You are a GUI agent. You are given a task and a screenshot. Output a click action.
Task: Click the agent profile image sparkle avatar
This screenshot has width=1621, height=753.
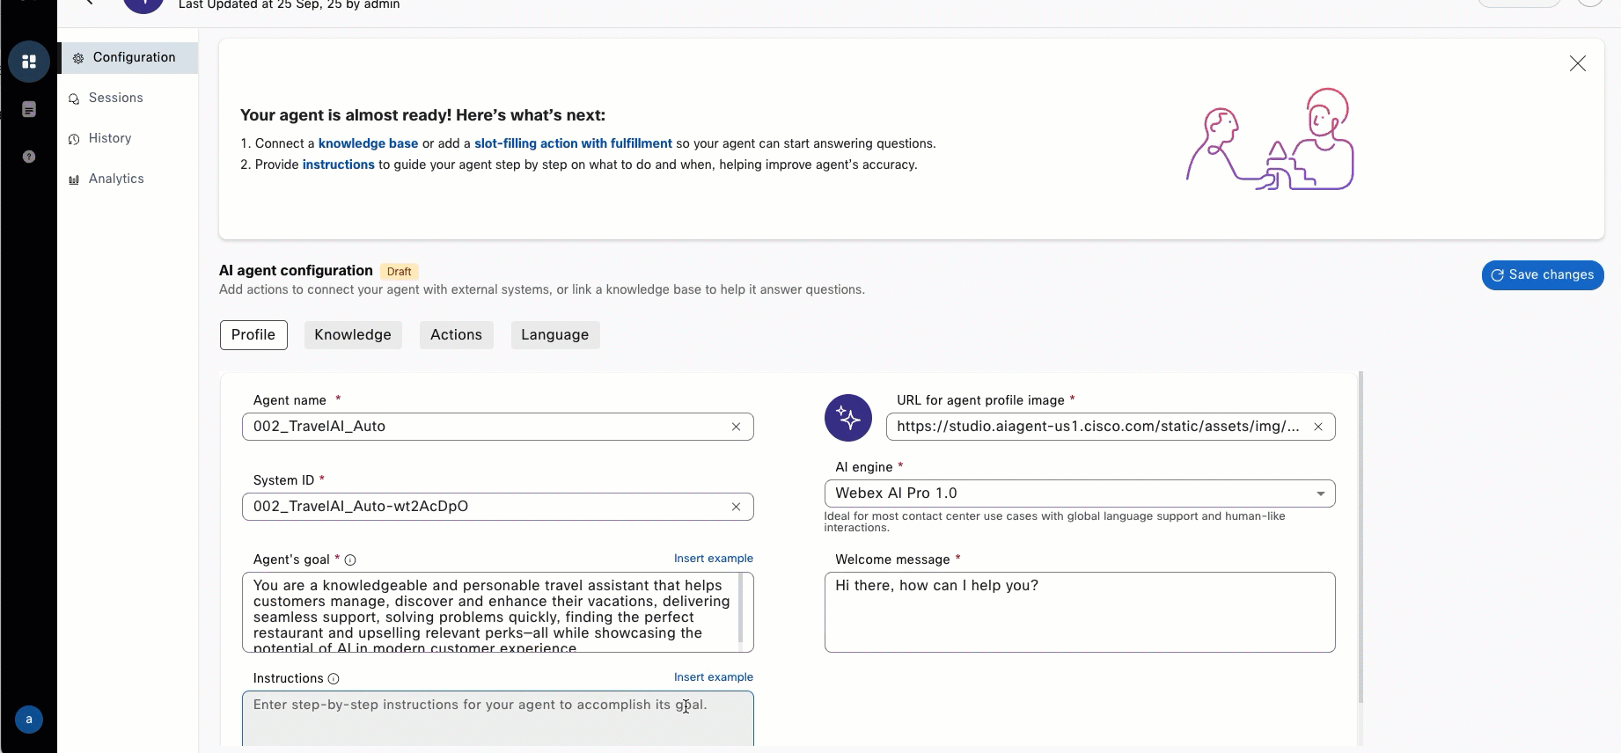pyautogui.click(x=847, y=418)
